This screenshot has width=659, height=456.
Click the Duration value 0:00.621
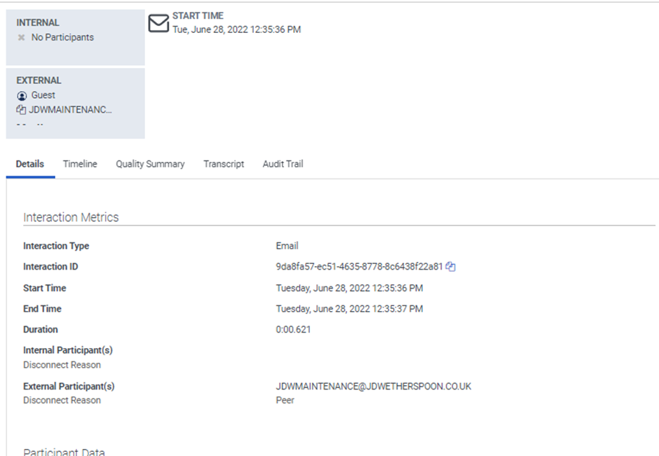pos(293,329)
